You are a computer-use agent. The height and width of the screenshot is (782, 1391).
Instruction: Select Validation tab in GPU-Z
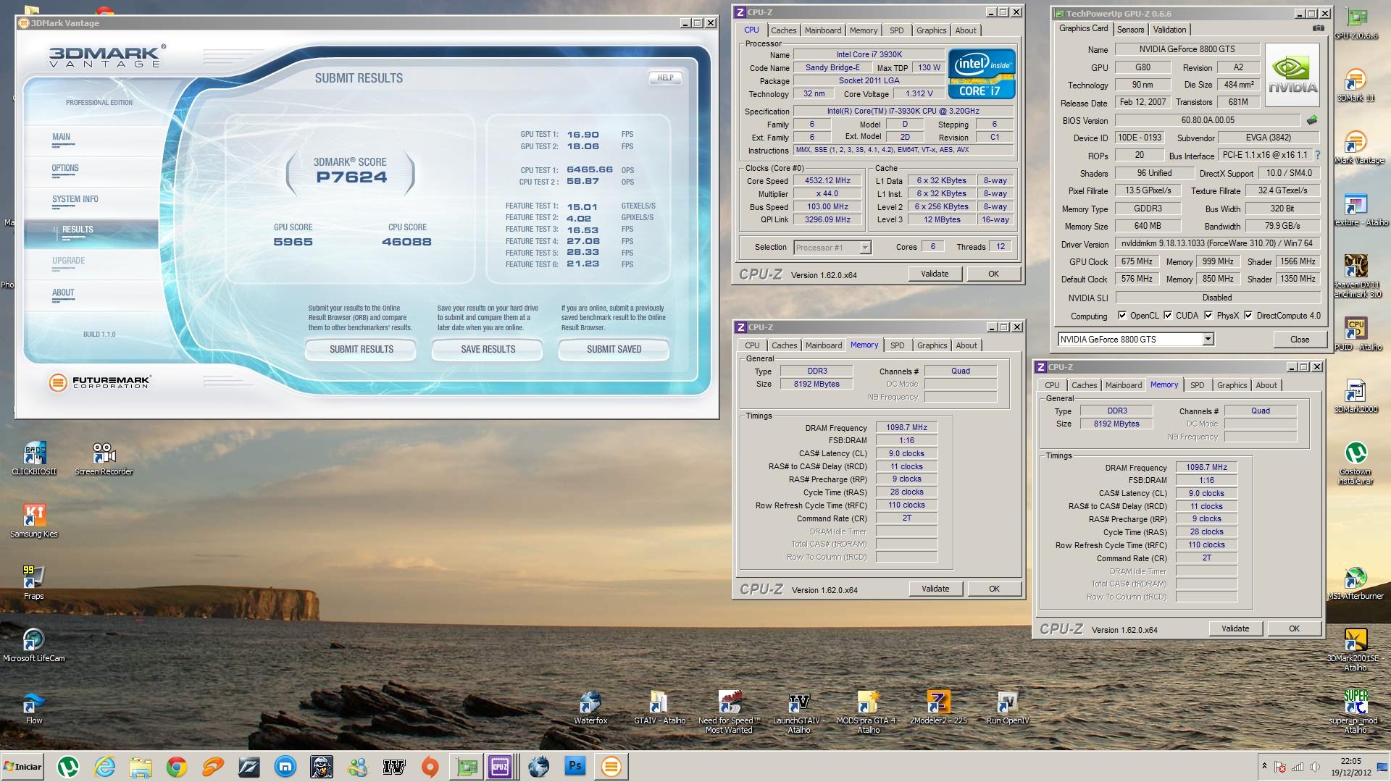pos(1169,30)
